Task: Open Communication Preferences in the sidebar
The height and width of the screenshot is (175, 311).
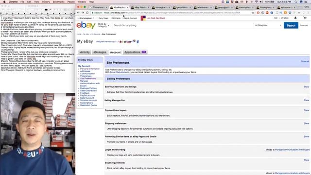Action: pyautogui.click(x=87, y=75)
